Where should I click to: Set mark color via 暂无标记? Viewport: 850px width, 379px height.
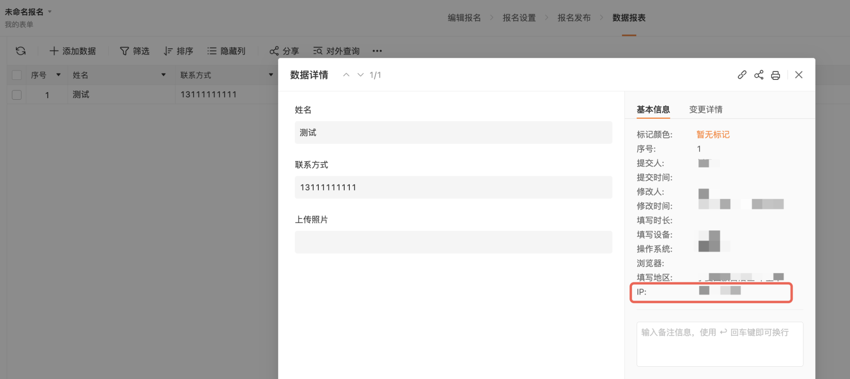713,135
